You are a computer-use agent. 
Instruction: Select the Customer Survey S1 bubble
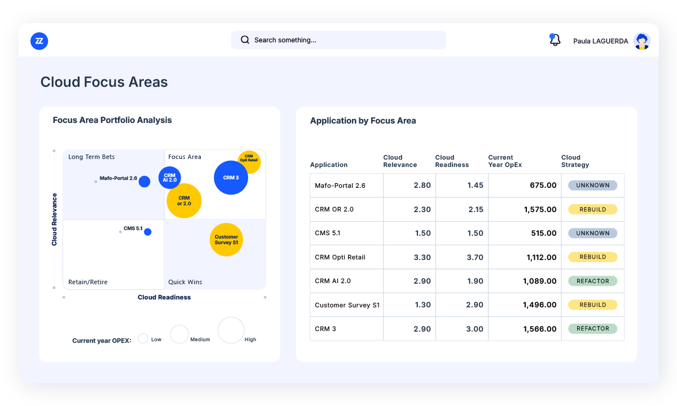click(x=226, y=240)
